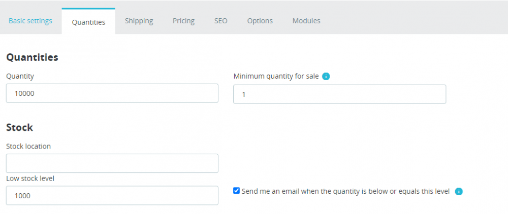Click the empty Stock location field
508x214 pixels.
(x=112, y=163)
